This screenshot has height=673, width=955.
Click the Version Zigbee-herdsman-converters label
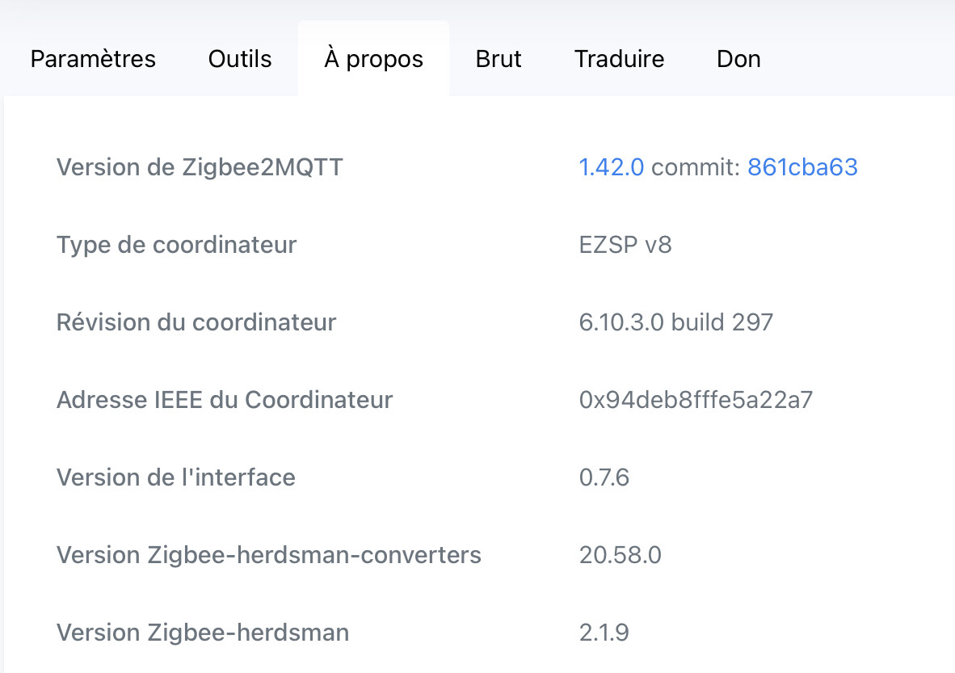coord(268,555)
